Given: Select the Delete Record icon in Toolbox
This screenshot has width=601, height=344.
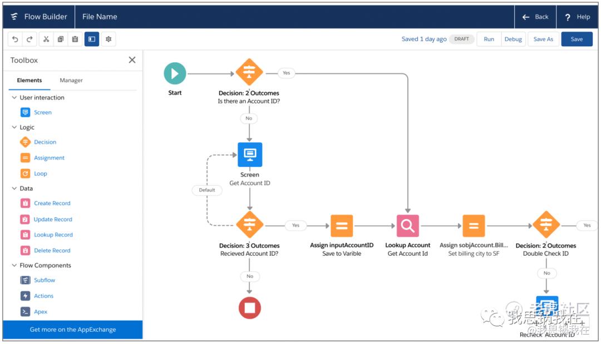Looking at the screenshot, I should (x=25, y=250).
